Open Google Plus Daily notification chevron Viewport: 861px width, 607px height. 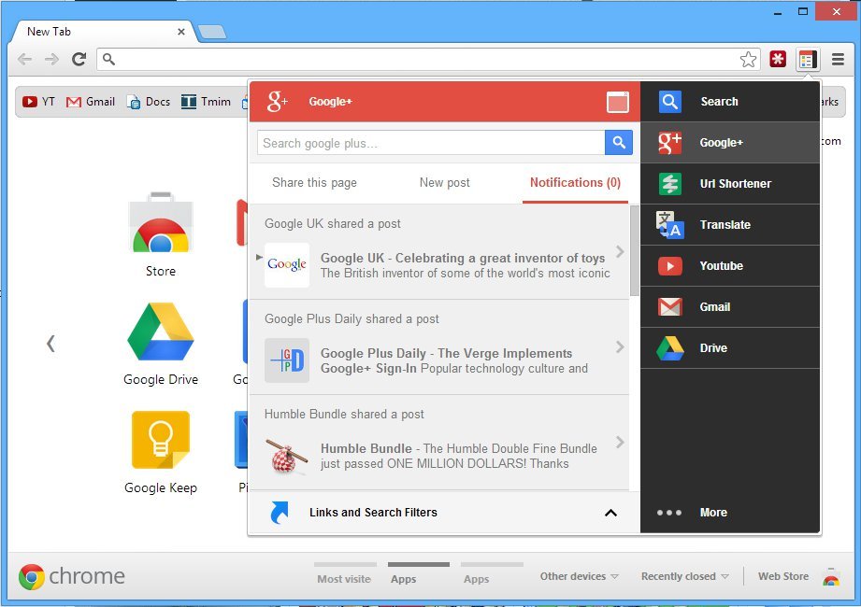pos(620,347)
